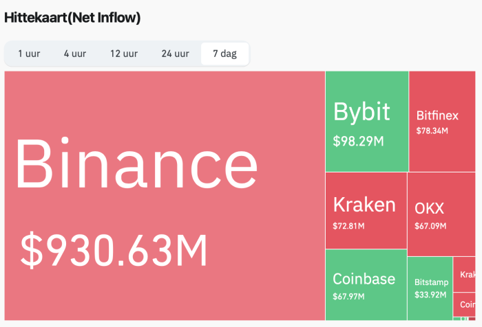Switch to the 4 uur tab
Image resolution: width=482 pixels, height=327 pixels.
pyautogui.click(x=75, y=54)
